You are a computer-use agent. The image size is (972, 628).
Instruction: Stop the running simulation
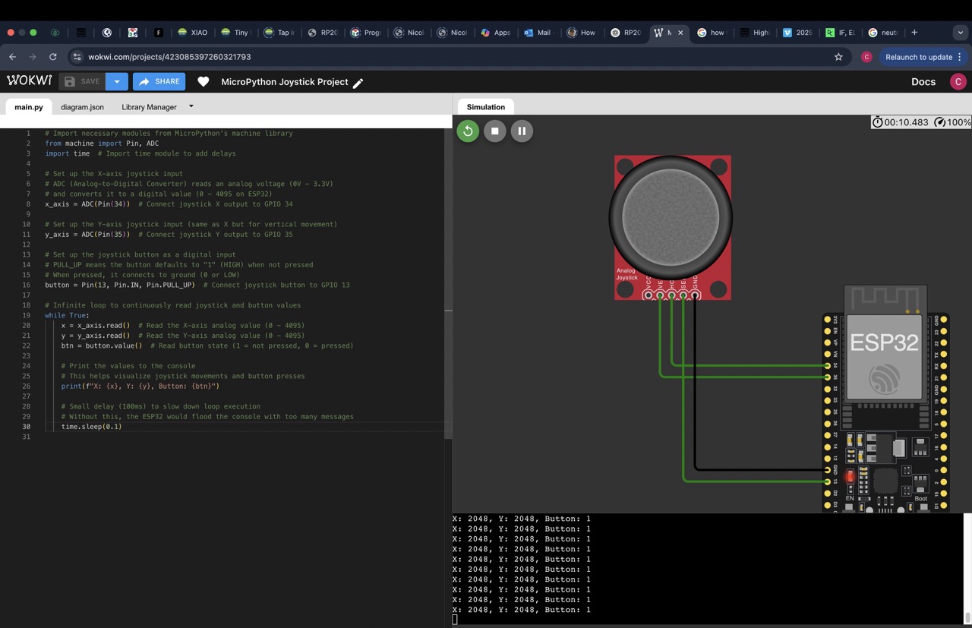click(494, 131)
